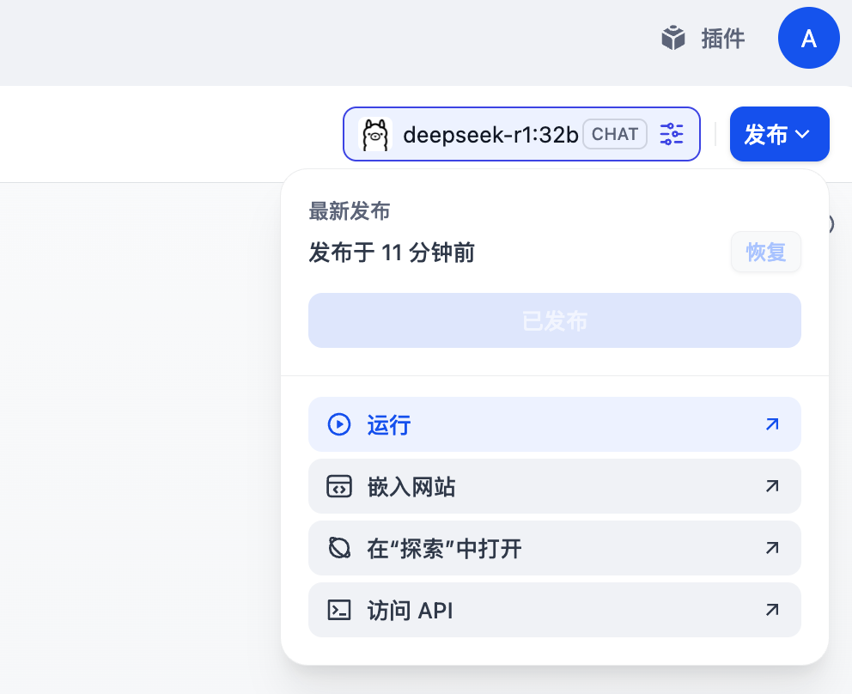Click the Ollama llama model icon

tap(375, 134)
